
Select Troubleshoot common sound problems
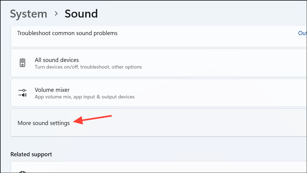coord(67,33)
